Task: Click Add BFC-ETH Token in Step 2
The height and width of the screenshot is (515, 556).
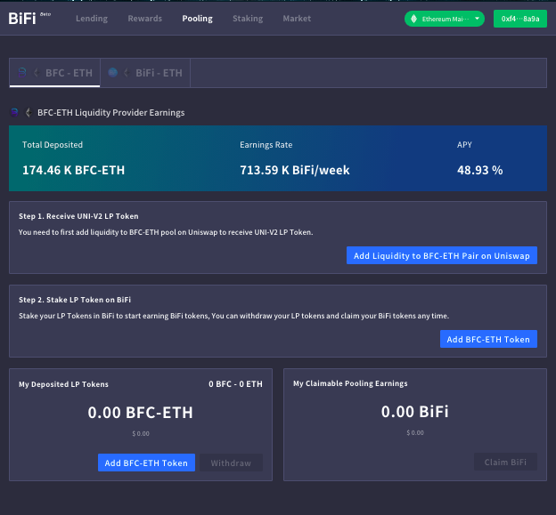Action: 488,339
